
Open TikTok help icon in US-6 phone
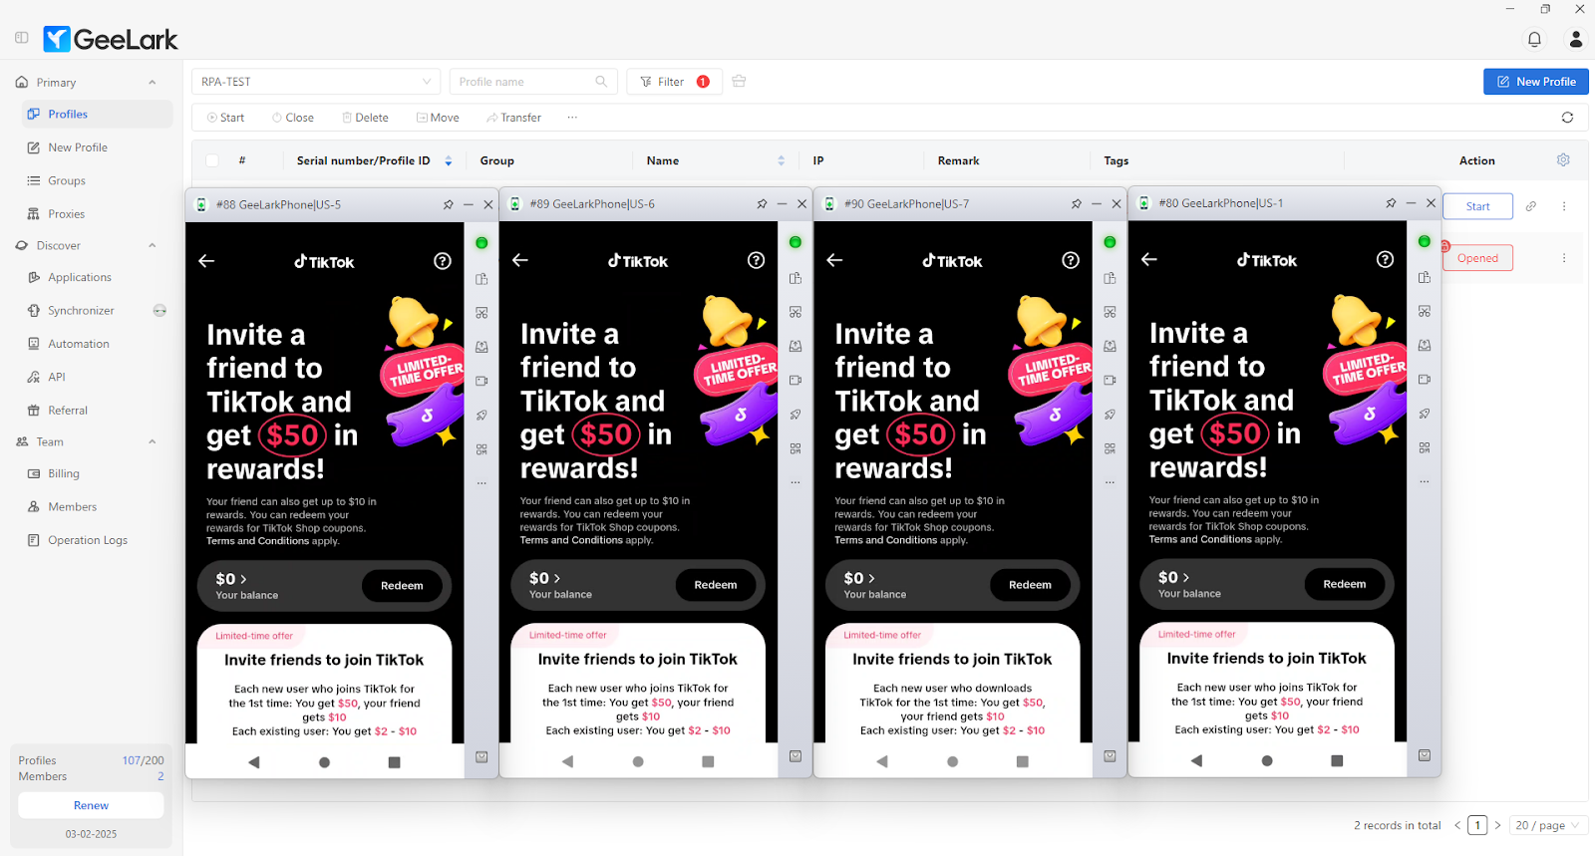[757, 260]
